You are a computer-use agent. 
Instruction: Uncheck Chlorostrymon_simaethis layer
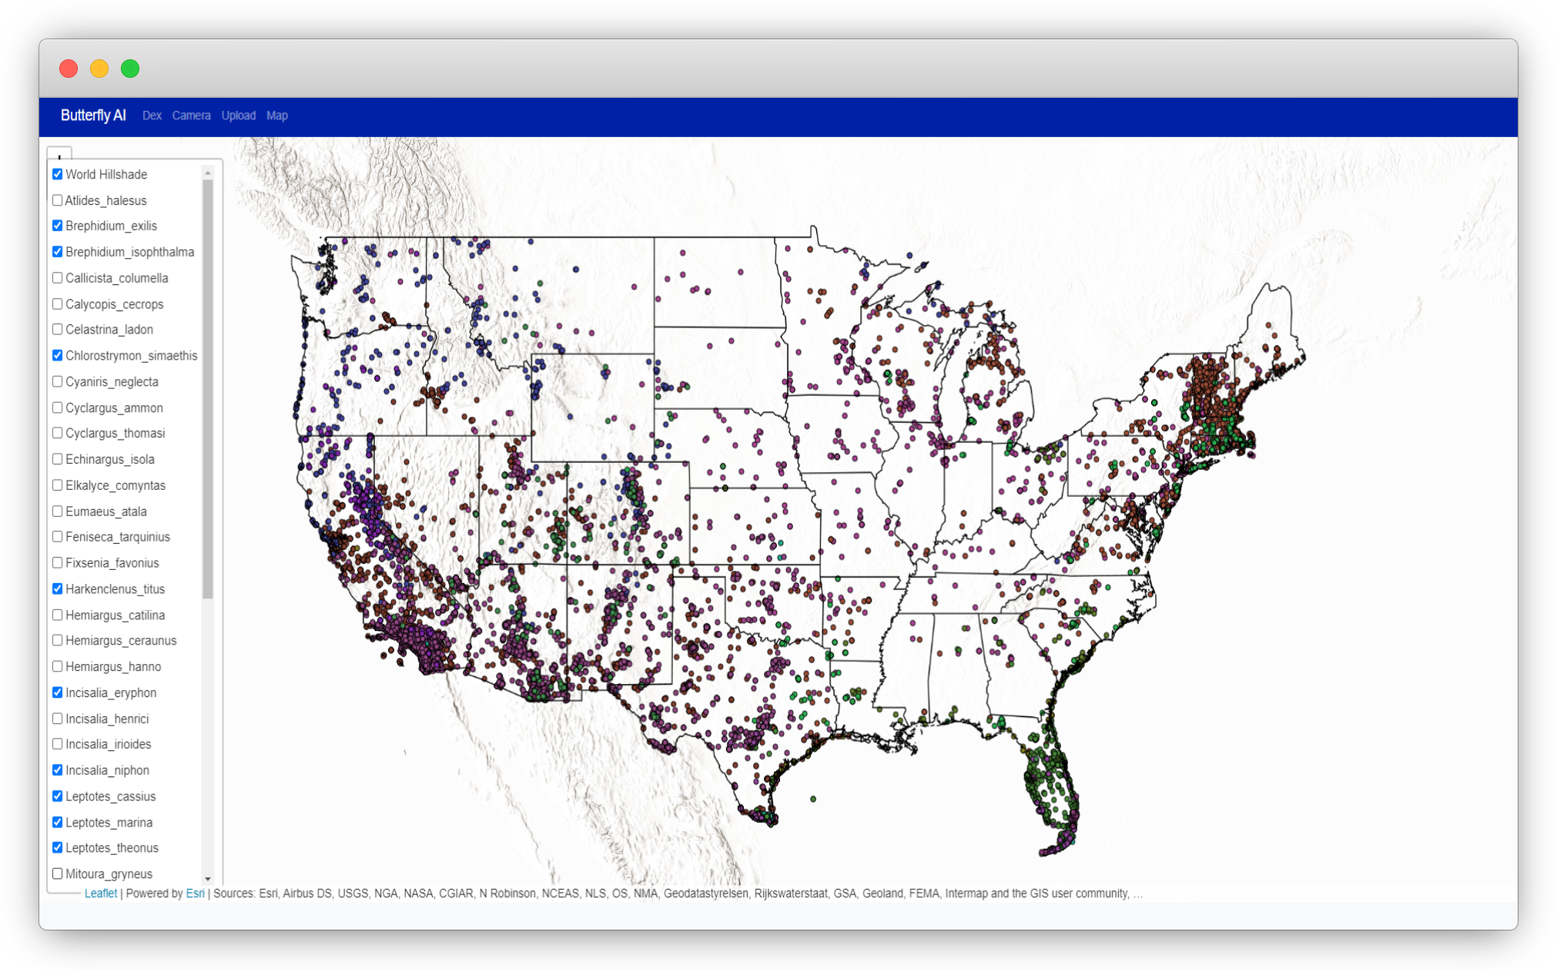(x=58, y=355)
